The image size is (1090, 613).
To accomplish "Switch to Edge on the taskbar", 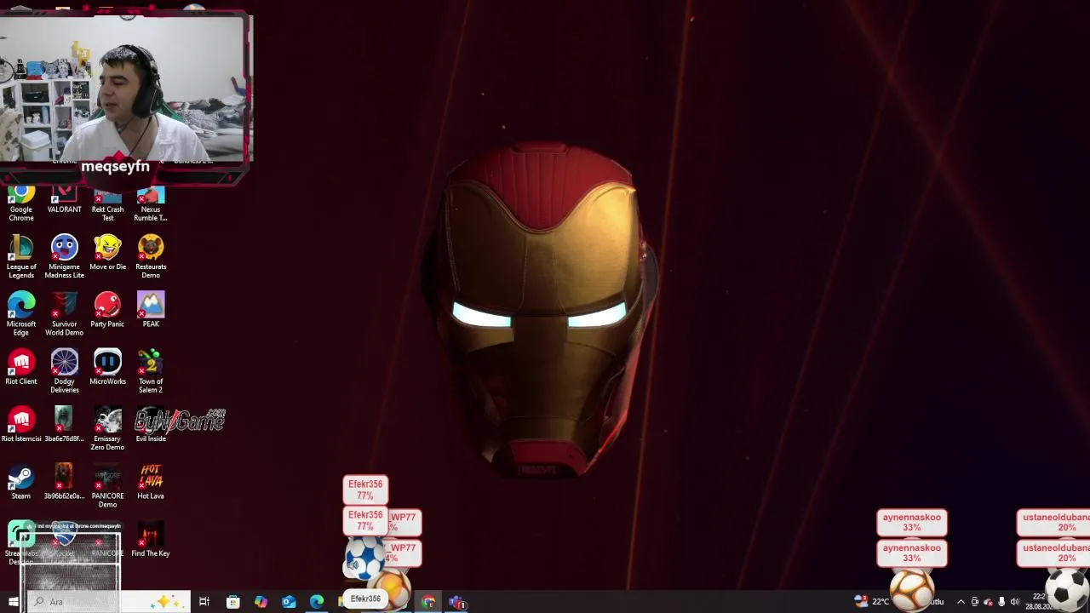I will tap(317, 602).
